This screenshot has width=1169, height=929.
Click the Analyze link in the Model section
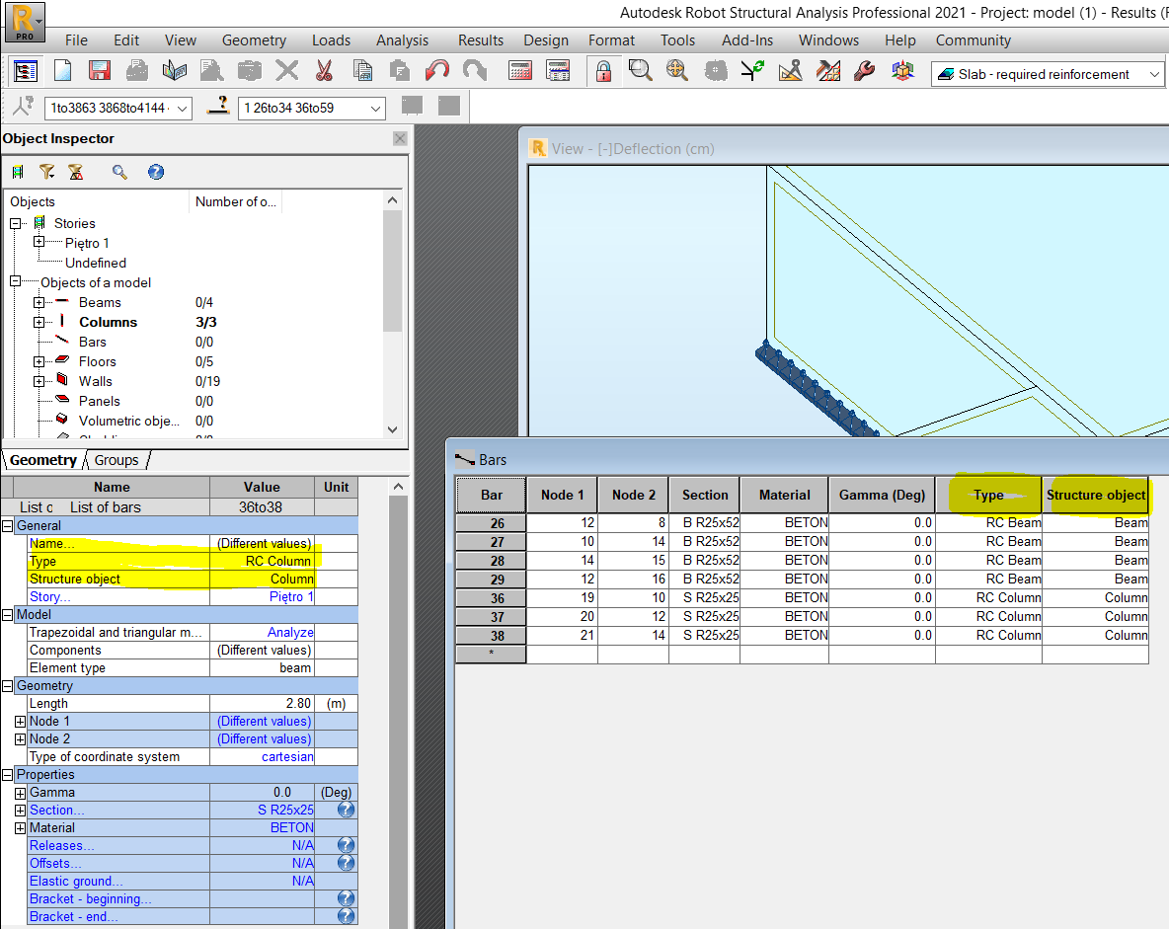290,632
